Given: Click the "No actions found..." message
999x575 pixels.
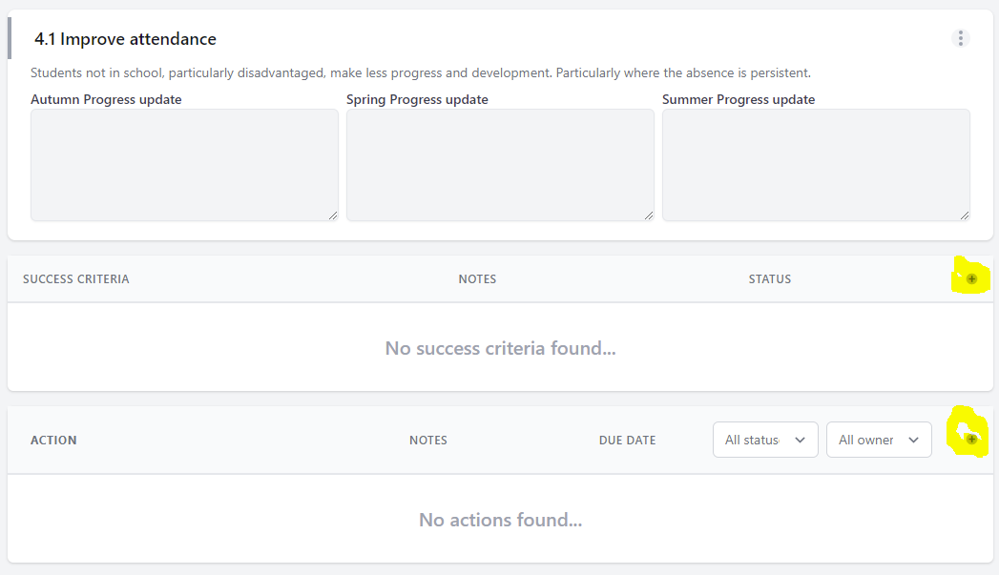Looking at the screenshot, I should (x=500, y=520).
